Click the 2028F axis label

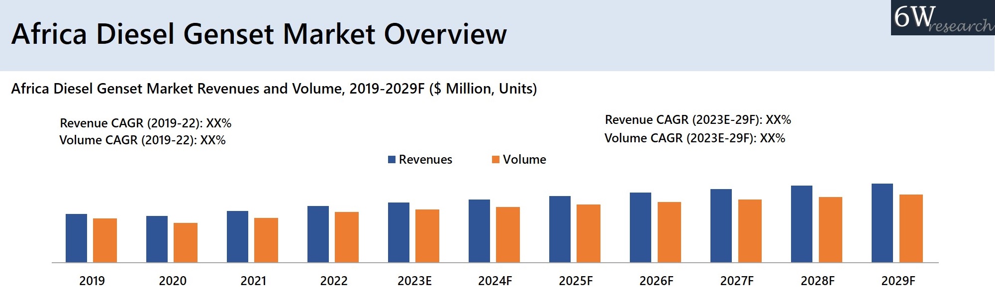[817, 281]
